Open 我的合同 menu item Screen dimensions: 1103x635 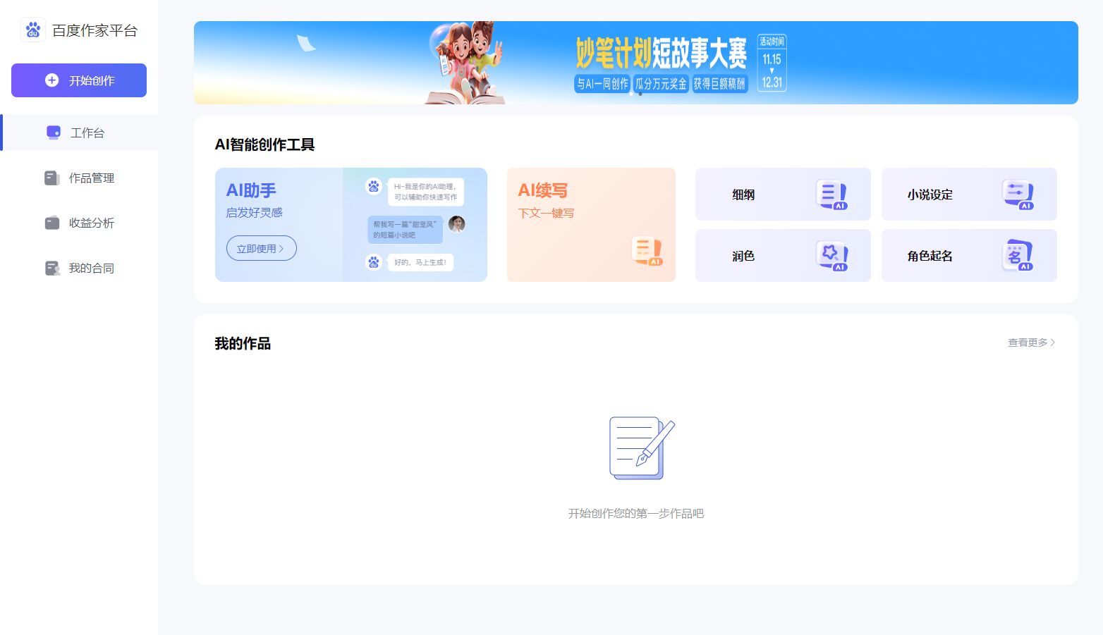(79, 268)
